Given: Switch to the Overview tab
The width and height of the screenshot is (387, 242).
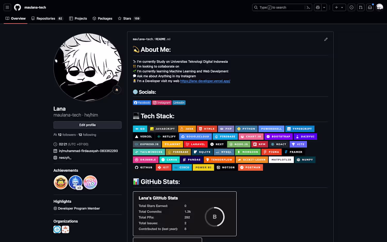Looking at the screenshot, I should [15, 19].
